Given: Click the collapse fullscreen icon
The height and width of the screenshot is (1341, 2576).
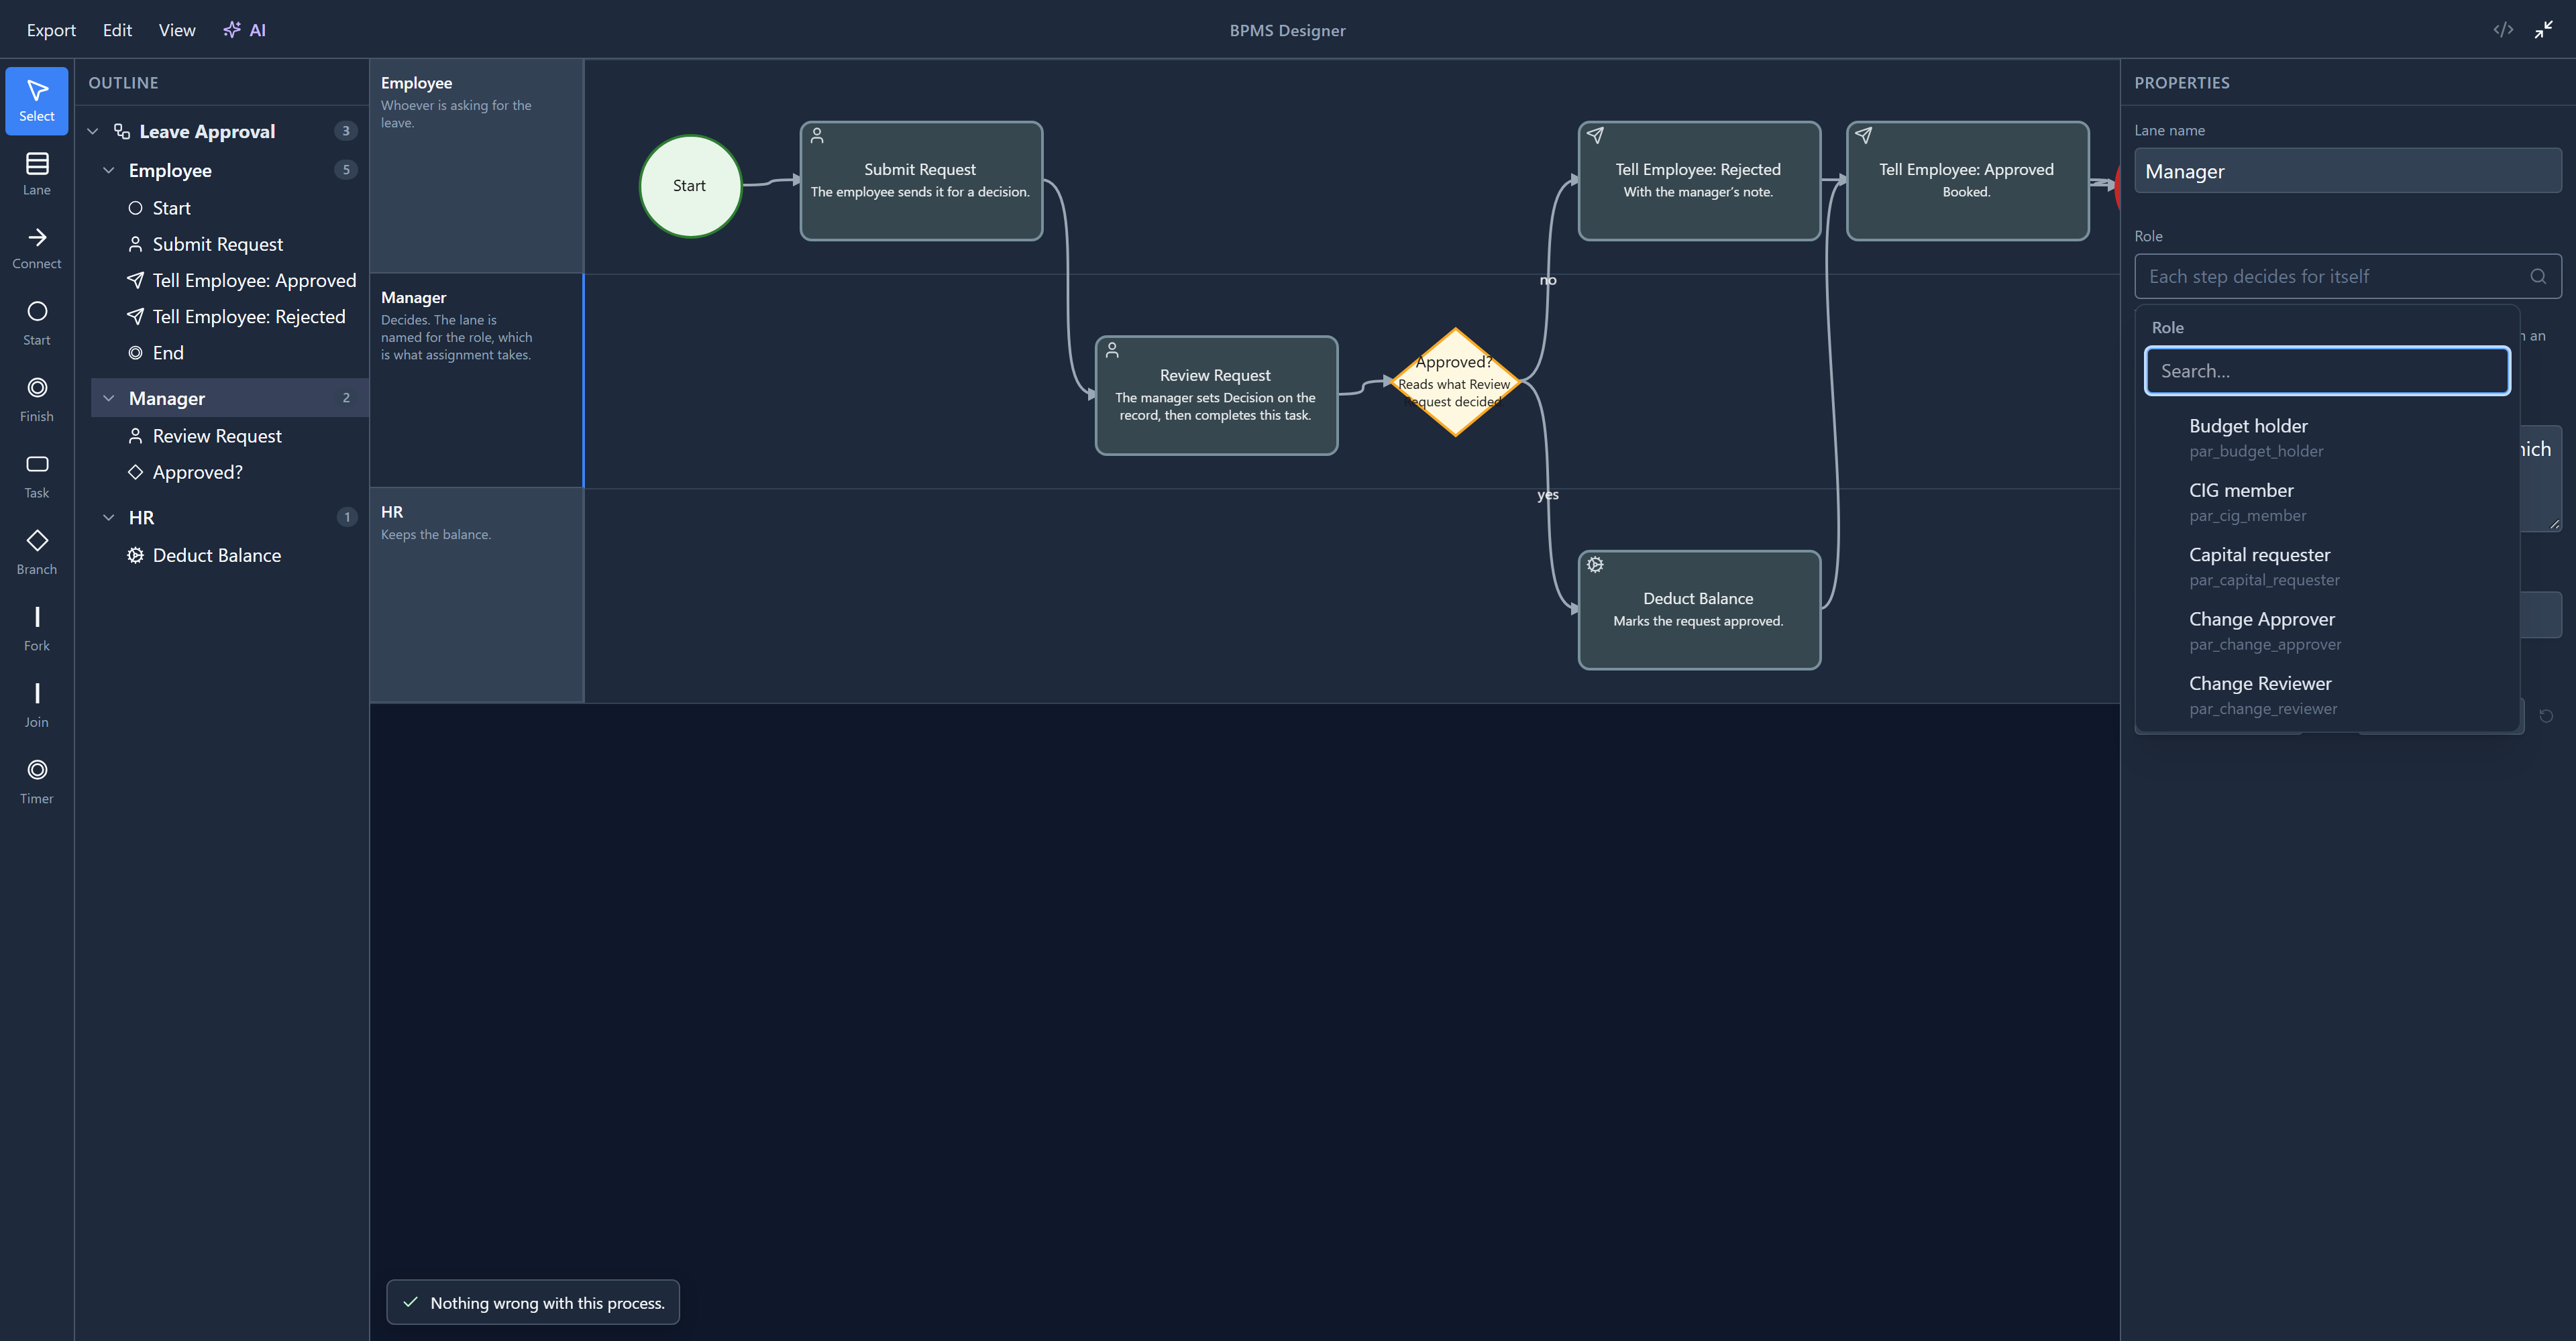Looking at the screenshot, I should pyautogui.click(x=2543, y=30).
